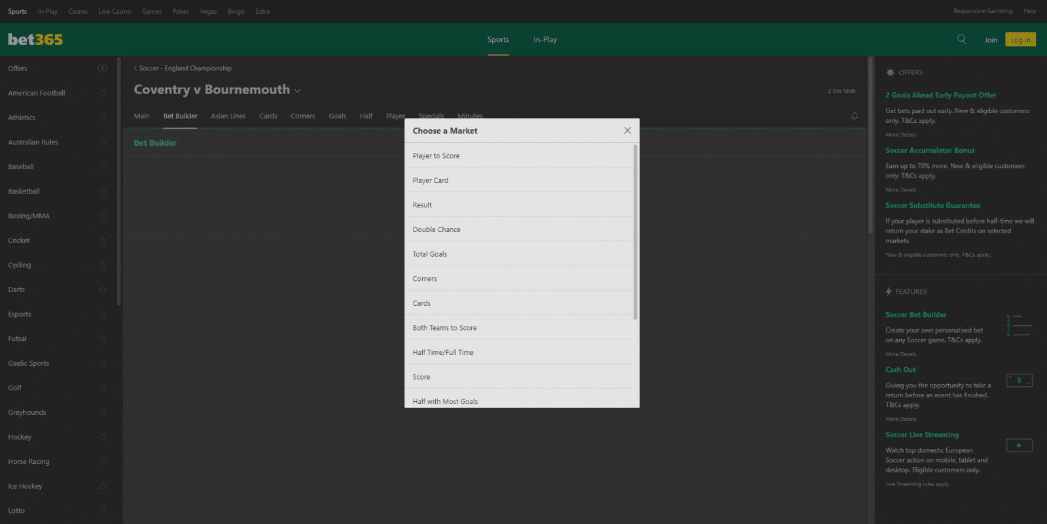Click the Soccer Live Streaming play icon
This screenshot has width=1047, height=524.
tap(1019, 446)
